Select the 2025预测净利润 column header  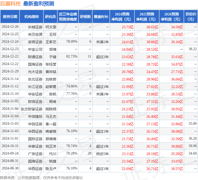click(x=147, y=16)
